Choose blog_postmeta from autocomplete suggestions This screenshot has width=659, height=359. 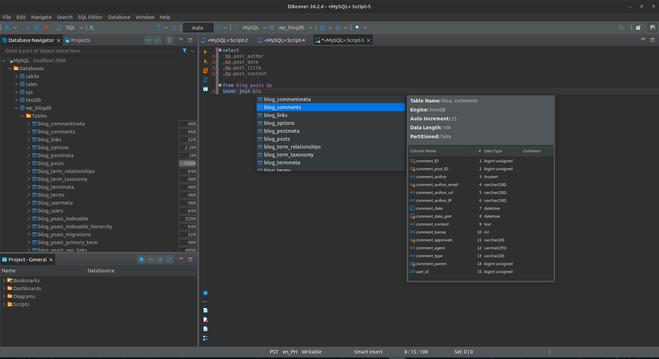pos(331,131)
